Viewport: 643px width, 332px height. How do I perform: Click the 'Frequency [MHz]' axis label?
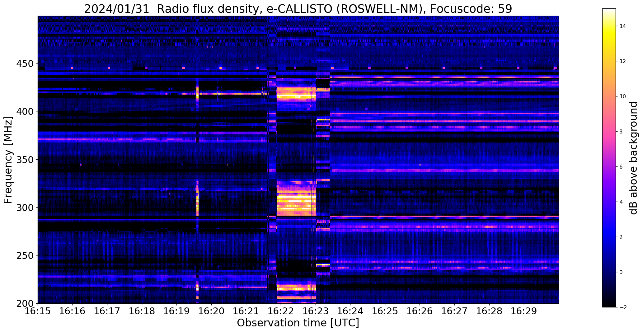pyautogui.click(x=8, y=160)
